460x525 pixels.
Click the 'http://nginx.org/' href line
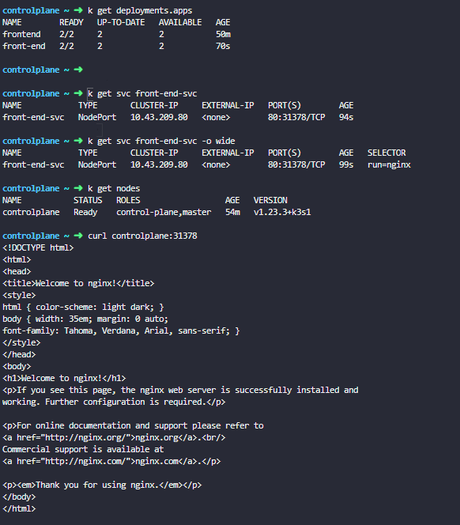tap(114, 438)
